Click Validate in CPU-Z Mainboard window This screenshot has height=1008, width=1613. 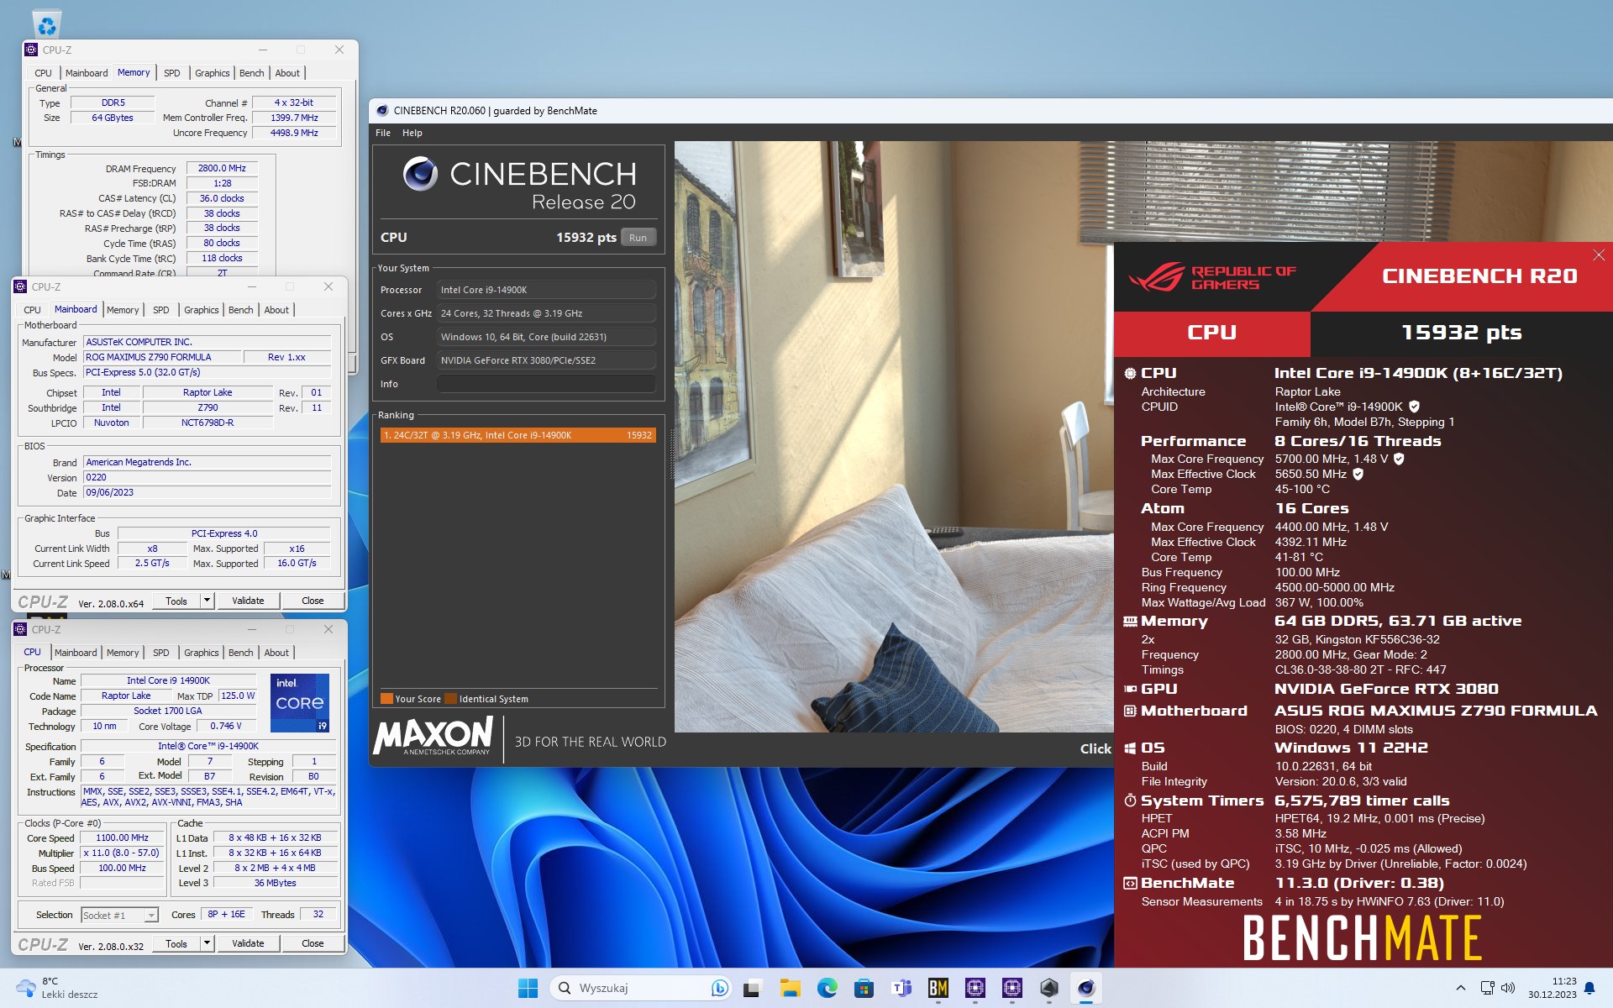[x=248, y=601]
